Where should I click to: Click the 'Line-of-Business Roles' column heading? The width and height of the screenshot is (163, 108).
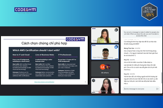tap(45, 55)
